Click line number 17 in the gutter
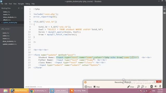The height and width of the screenshot is (93, 166). [29, 50]
